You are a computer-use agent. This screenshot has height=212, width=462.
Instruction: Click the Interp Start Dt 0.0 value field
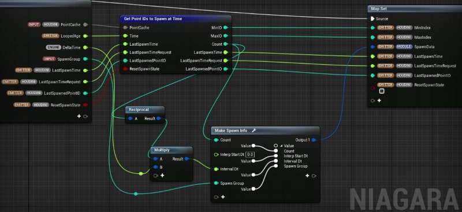coord(250,154)
